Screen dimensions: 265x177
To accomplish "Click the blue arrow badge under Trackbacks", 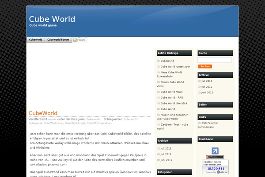I will tap(215, 151).
